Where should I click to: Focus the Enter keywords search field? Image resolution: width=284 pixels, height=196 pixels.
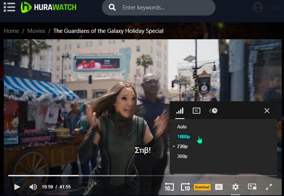(159, 8)
